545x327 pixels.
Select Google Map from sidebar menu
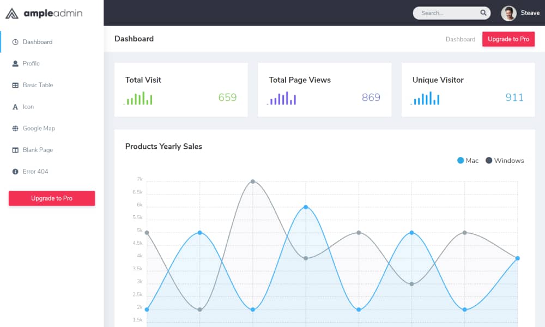pyautogui.click(x=39, y=129)
